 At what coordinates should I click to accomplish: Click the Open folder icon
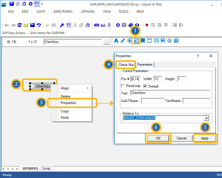(x=26, y=25)
